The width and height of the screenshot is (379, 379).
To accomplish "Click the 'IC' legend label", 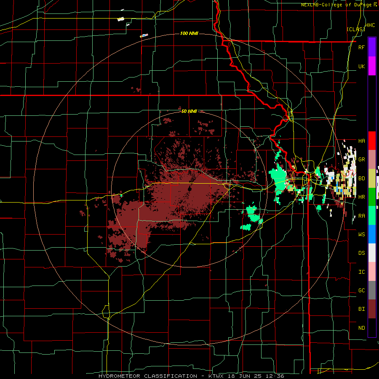I will pos(361,272).
